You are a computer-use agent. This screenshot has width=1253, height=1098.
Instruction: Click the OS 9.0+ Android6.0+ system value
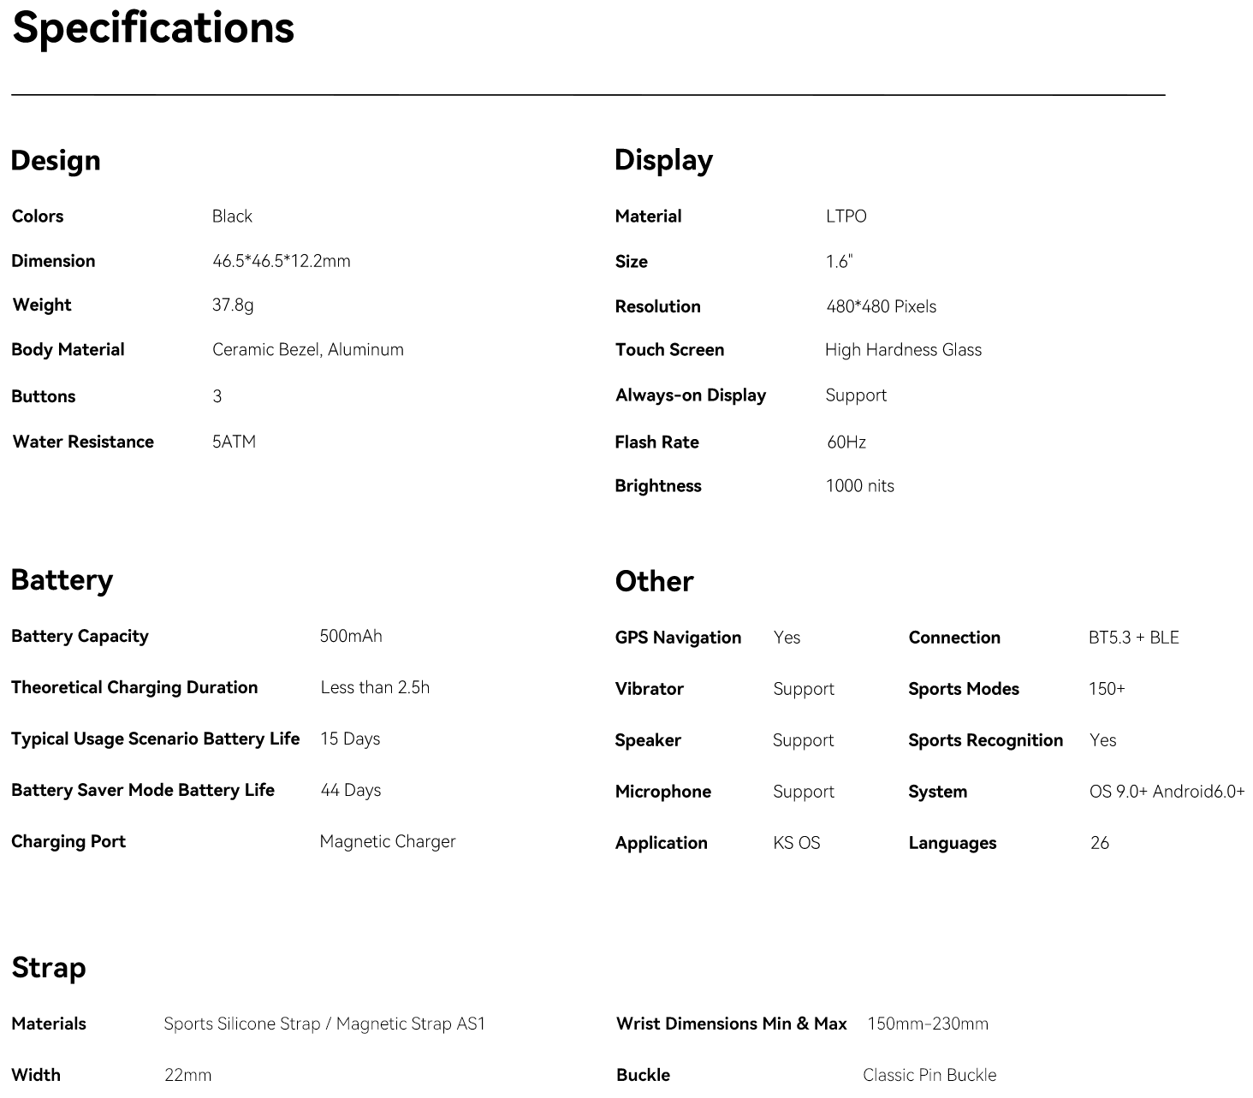point(1167,792)
